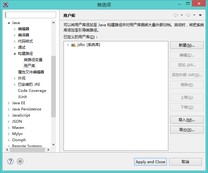The image size is (208, 173).
Task: Click the 取消 cancel button
Action: pyautogui.click(x=185, y=162)
